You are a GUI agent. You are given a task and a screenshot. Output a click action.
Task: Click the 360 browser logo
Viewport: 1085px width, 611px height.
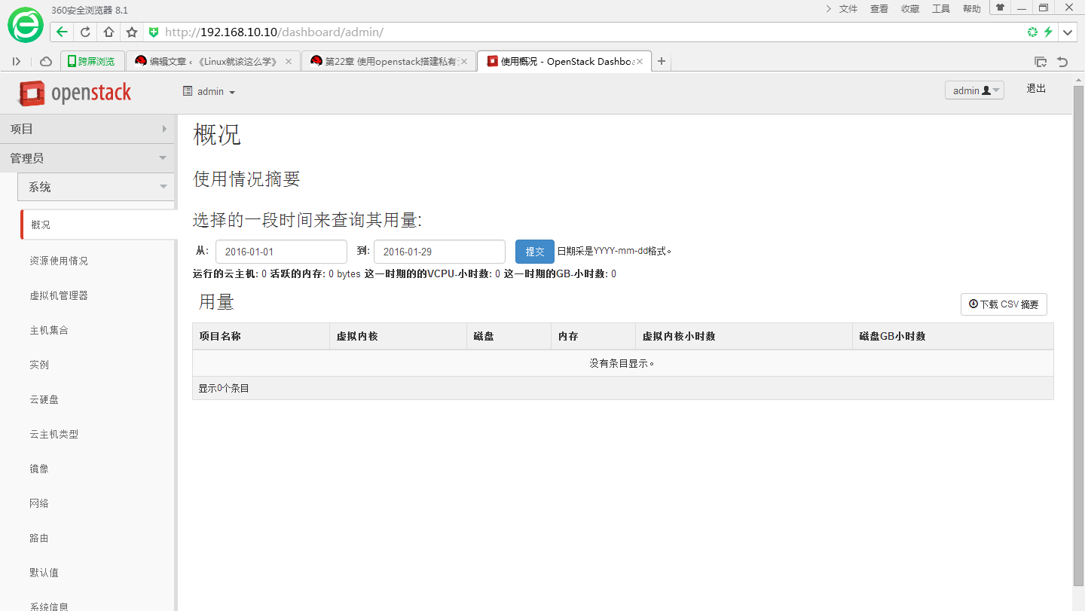(26, 25)
